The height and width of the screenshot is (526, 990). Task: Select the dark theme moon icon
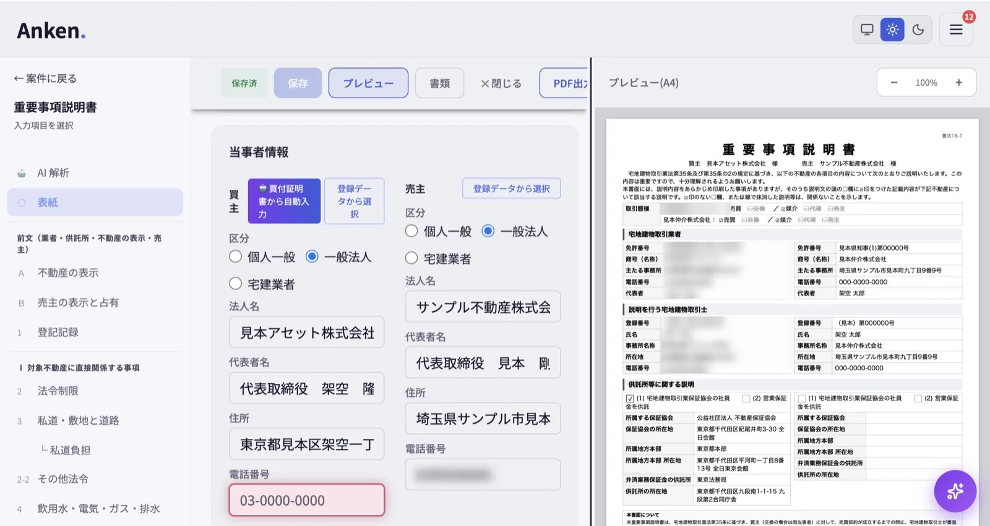[918, 30]
